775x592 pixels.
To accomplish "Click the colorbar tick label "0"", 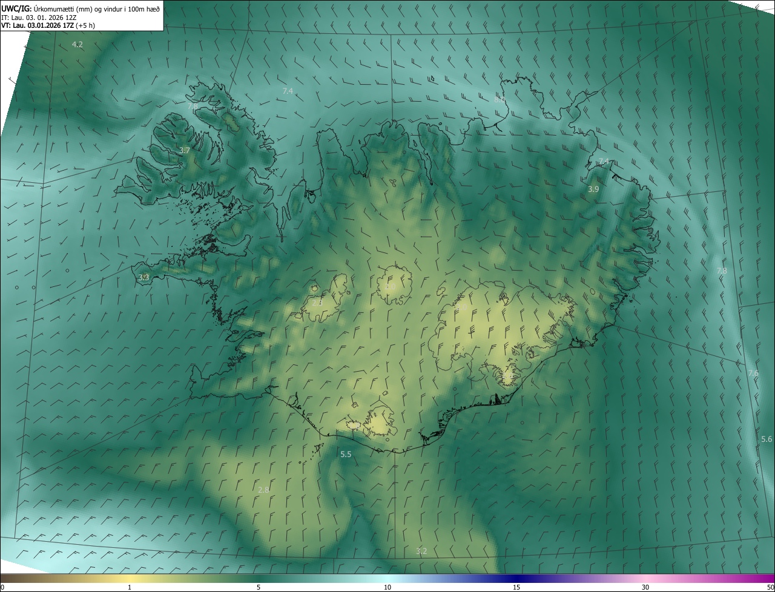I will point(2,587).
